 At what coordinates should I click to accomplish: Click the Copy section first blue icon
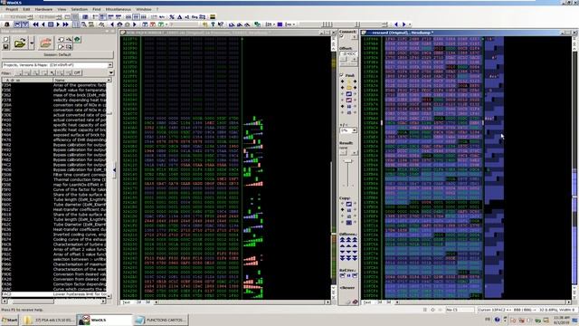(x=348, y=204)
